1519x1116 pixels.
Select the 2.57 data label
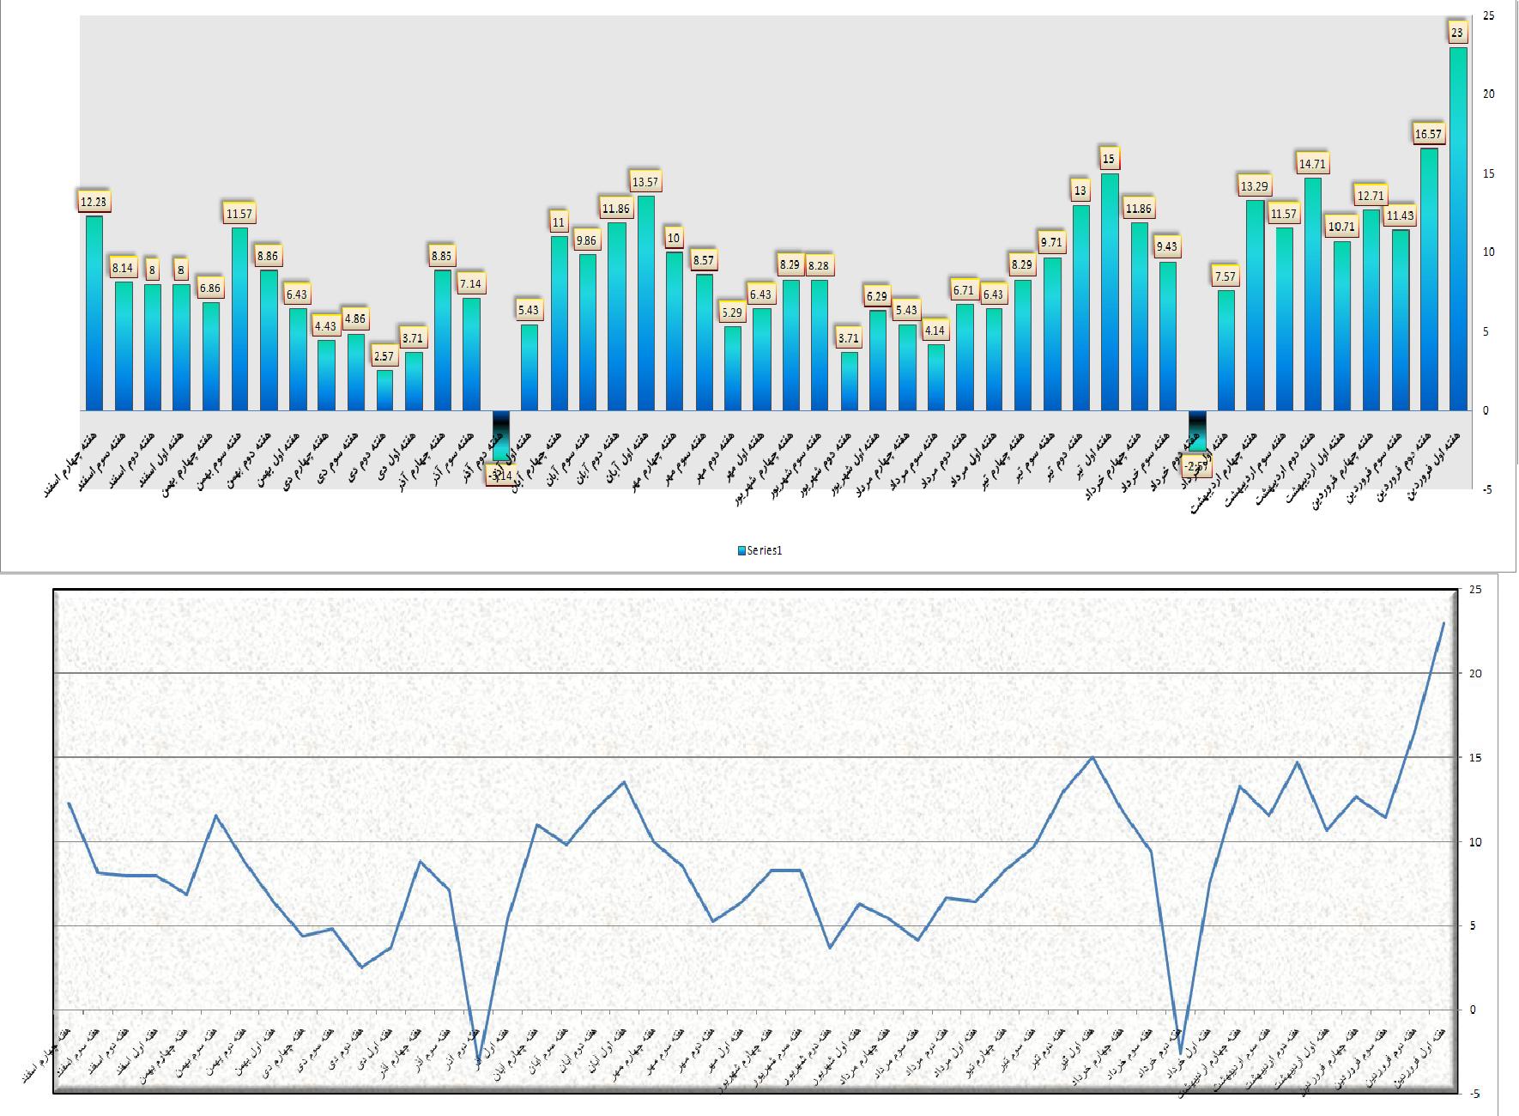pos(384,355)
